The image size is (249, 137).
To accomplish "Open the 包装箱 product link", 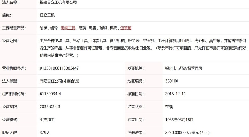I will point(125,28).
